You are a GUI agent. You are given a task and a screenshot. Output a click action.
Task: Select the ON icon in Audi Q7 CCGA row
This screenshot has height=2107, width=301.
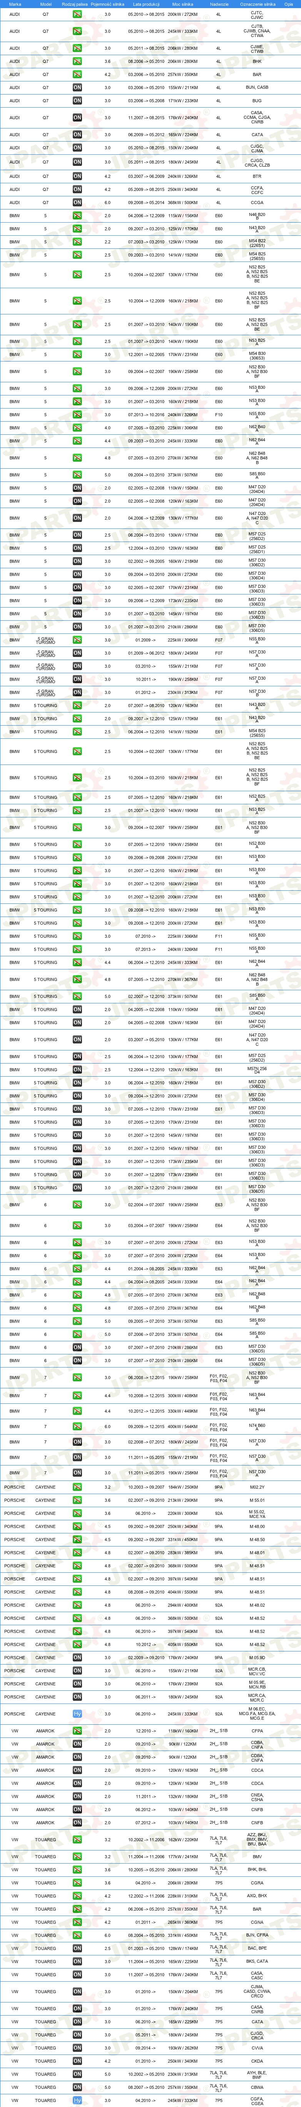[77, 202]
